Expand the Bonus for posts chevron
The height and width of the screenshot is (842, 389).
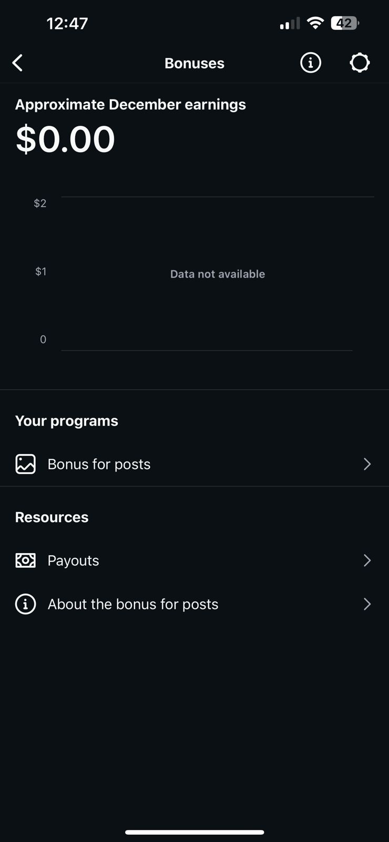tap(367, 464)
